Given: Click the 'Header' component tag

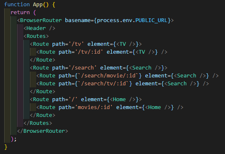Looking at the screenshot, I should tap(36, 28).
